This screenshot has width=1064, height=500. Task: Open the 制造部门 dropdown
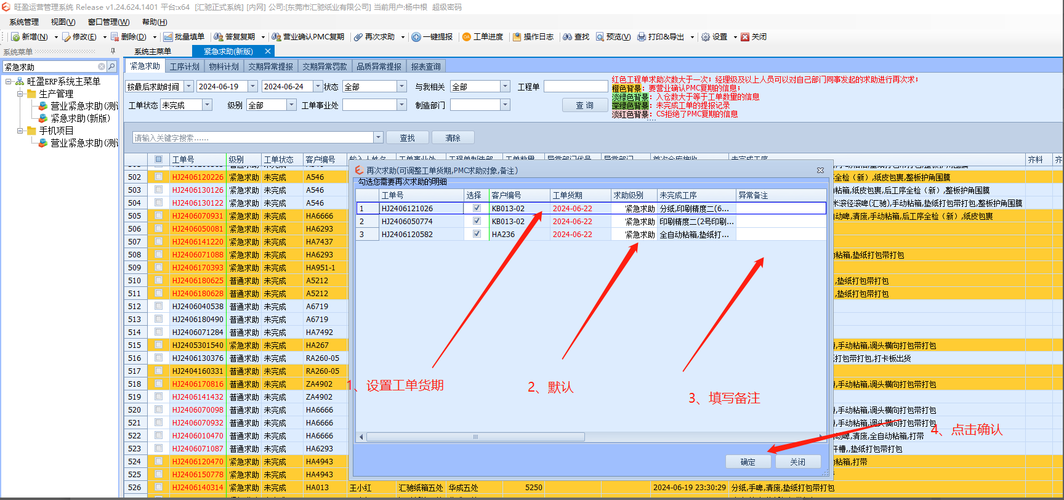coord(506,105)
